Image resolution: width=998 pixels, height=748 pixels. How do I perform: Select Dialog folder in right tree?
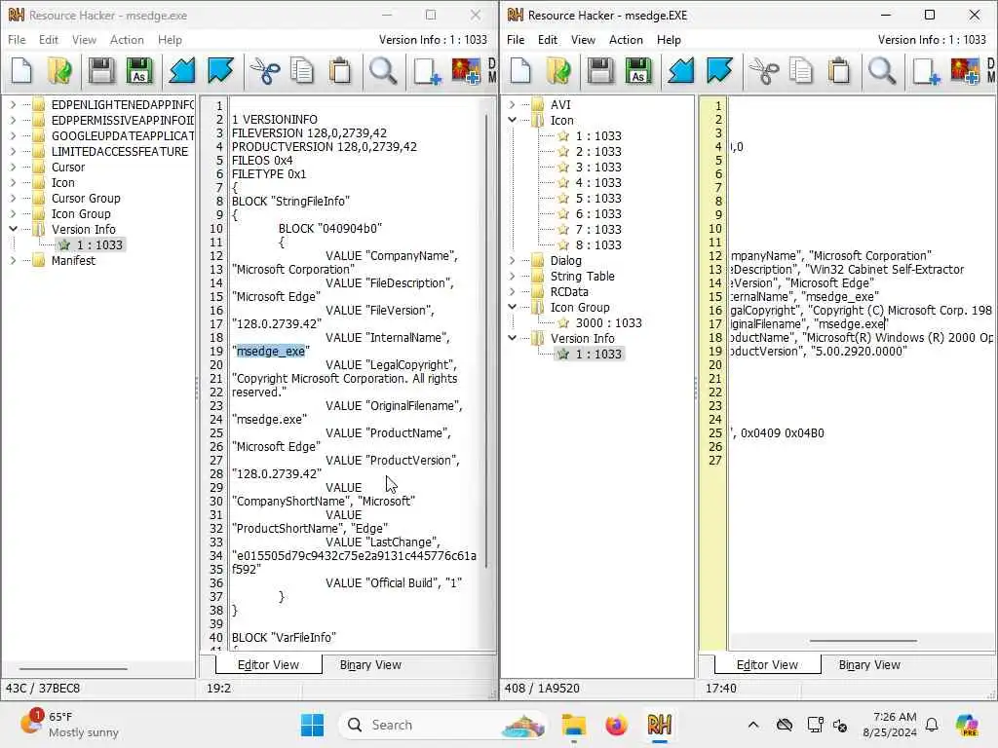[566, 260]
